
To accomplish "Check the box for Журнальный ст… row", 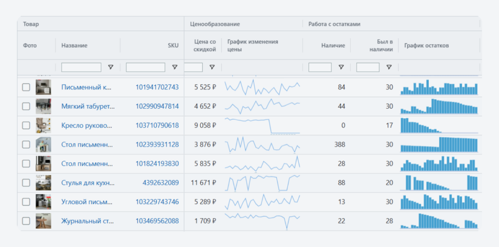I will click(26, 221).
